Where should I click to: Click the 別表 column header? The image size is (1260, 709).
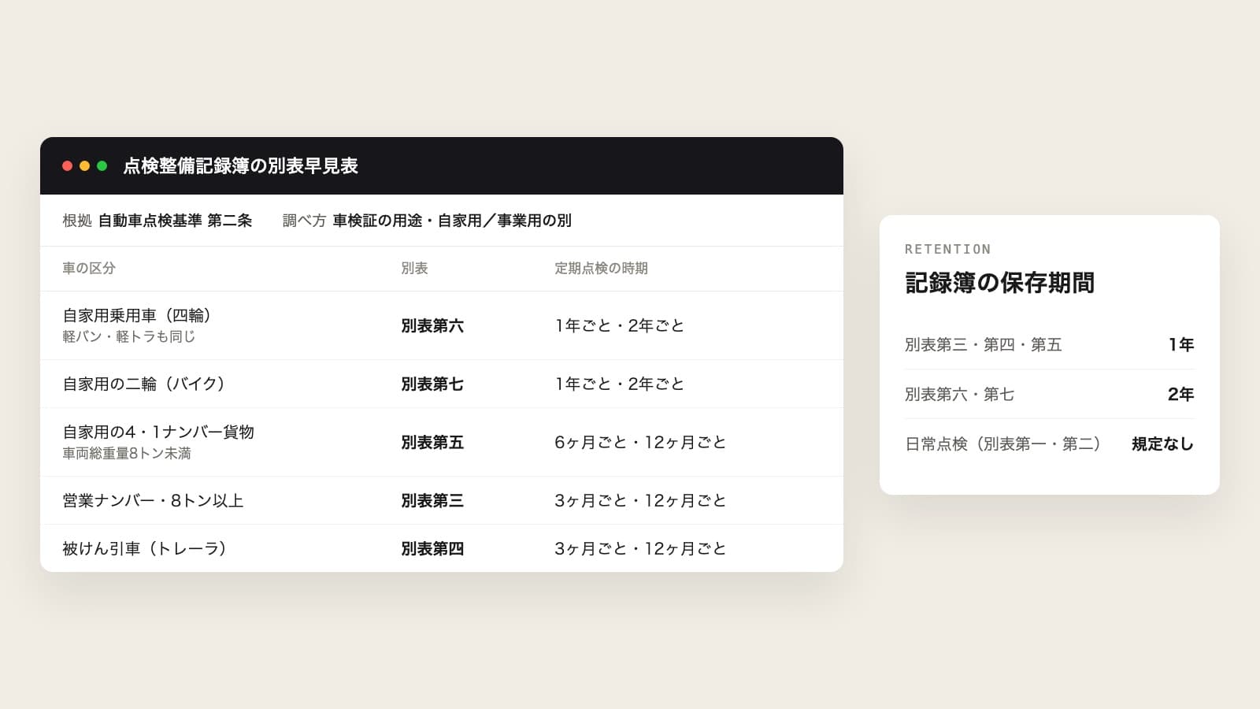pos(414,269)
